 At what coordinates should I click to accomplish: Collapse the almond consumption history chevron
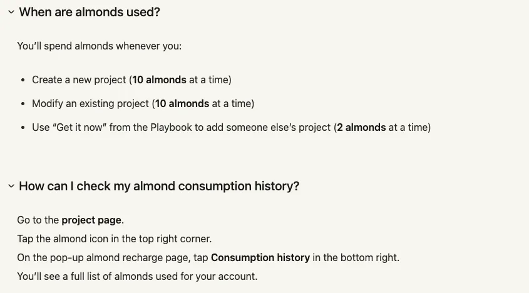tap(11, 186)
